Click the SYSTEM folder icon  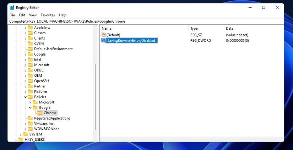[26, 134]
